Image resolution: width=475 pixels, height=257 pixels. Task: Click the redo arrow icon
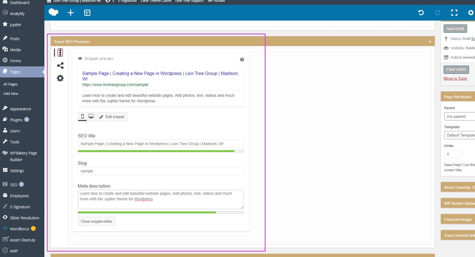pos(438,13)
